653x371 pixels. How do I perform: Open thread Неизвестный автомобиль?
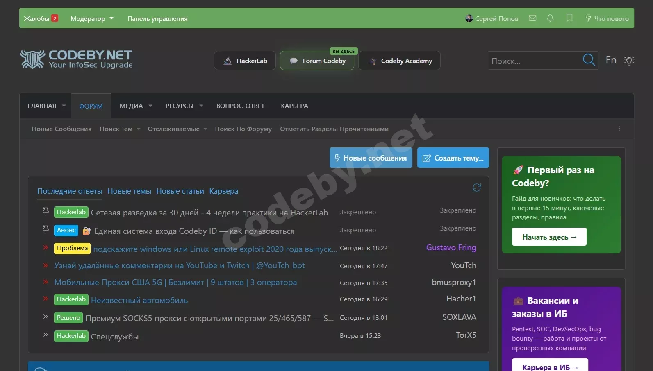pos(139,300)
